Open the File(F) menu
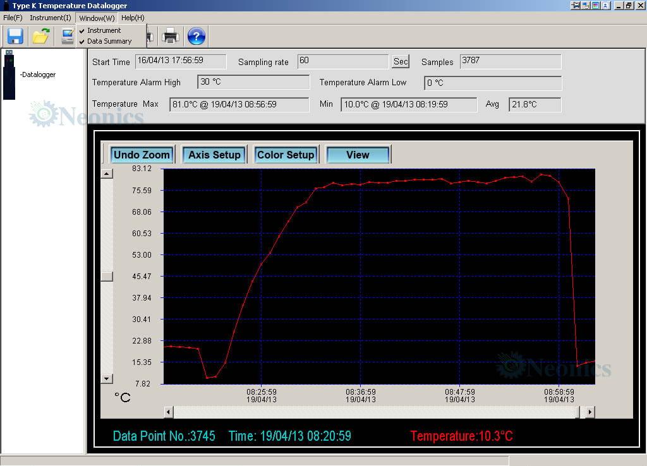647x466 pixels. pyautogui.click(x=13, y=18)
